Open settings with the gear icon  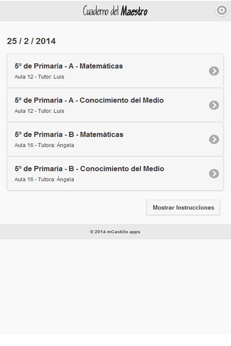tap(221, 10)
